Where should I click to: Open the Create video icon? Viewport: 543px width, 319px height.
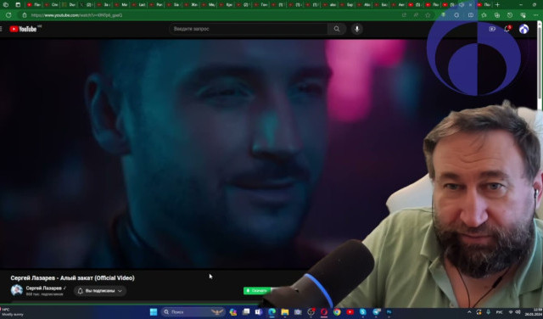[x=492, y=29]
